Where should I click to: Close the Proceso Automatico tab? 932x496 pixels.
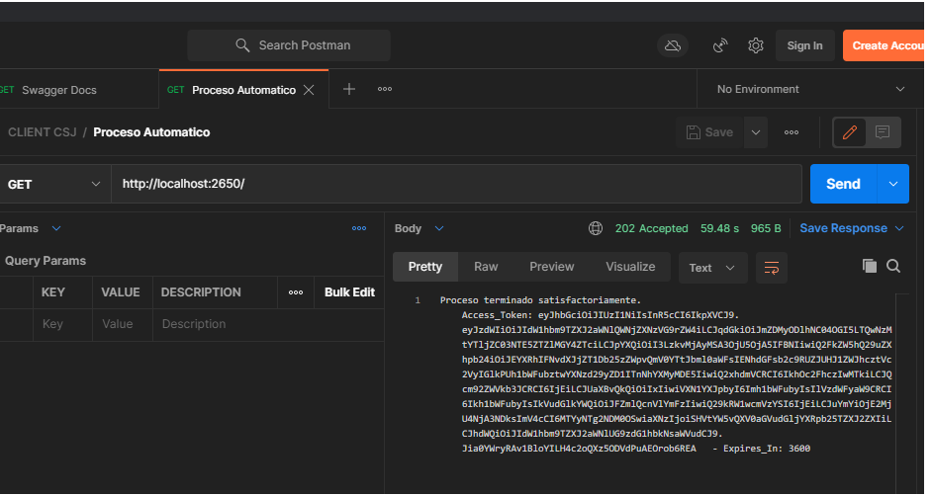tap(309, 90)
